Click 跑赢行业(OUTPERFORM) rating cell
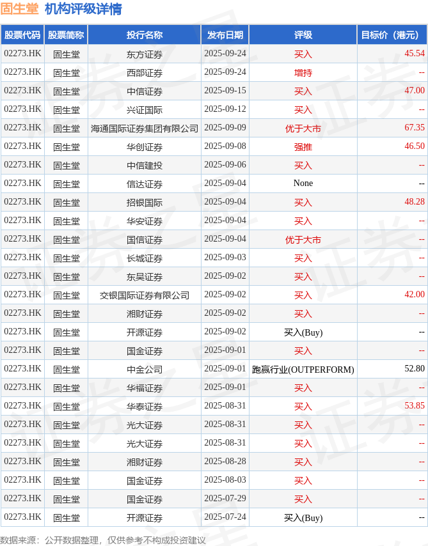 click(x=303, y=369)
